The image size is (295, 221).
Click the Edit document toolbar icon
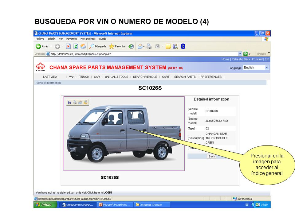coord(157,46)
